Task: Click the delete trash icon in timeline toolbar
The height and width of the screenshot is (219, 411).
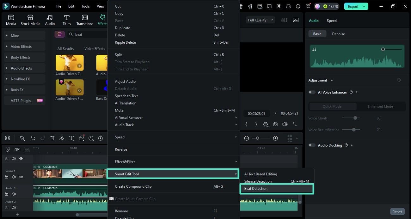Action: click(x=52, y=138)
